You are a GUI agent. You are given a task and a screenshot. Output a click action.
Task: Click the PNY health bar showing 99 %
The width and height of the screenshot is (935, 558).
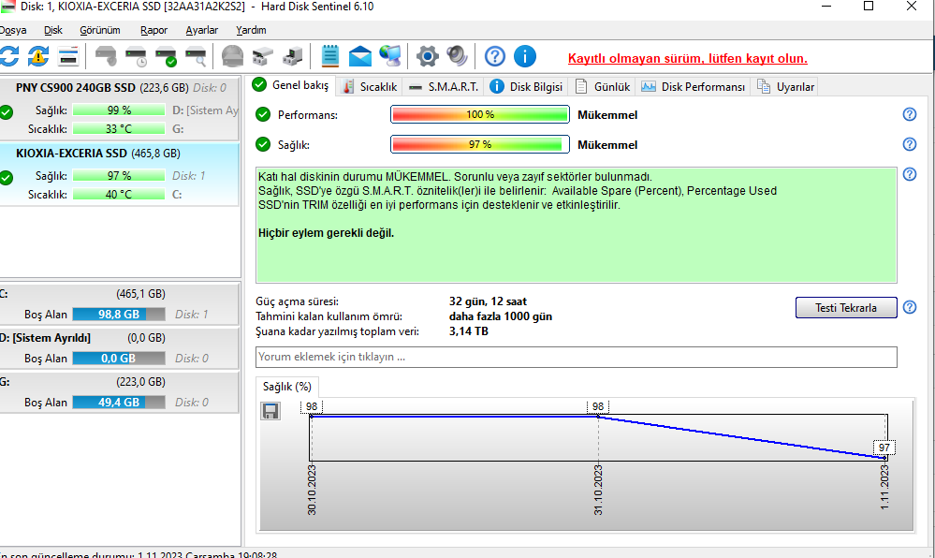click(x=119, y=110)
